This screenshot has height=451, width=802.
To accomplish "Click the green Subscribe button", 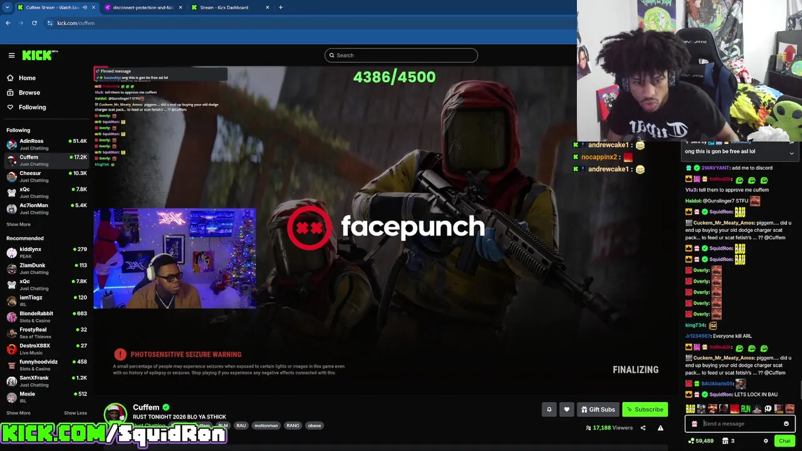I will [645, 410].
